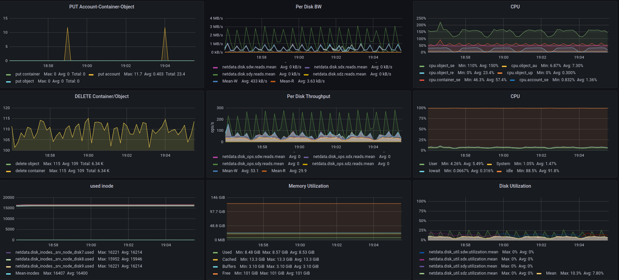The image size is (619, 280).
Task: Open the Per Disk Throughput panel menu
Action: 308,96
